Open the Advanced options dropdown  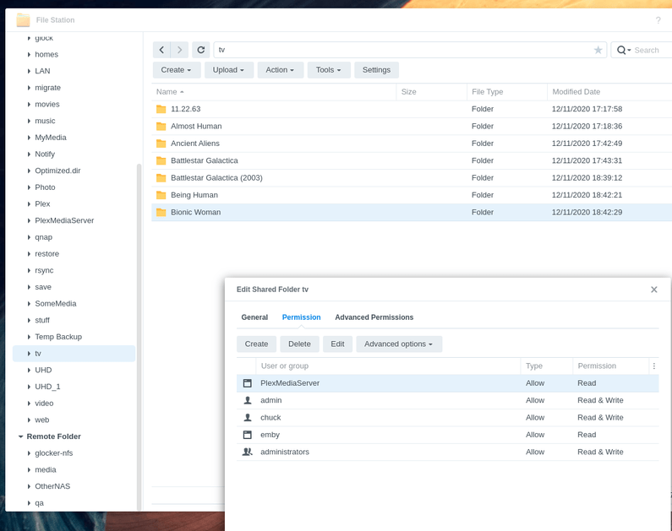point(399,344)
